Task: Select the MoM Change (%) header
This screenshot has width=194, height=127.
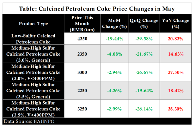Action: [114, 24]
